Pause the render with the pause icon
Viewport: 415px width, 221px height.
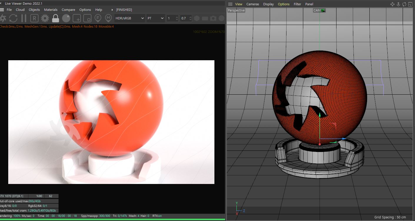pos(24,18)
